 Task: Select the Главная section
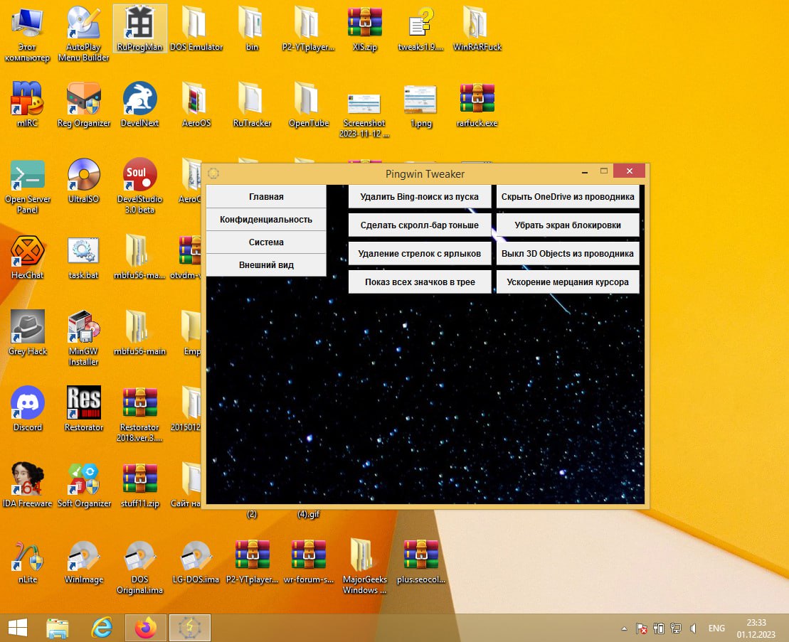pyautogui.click(x=266, y=196)
